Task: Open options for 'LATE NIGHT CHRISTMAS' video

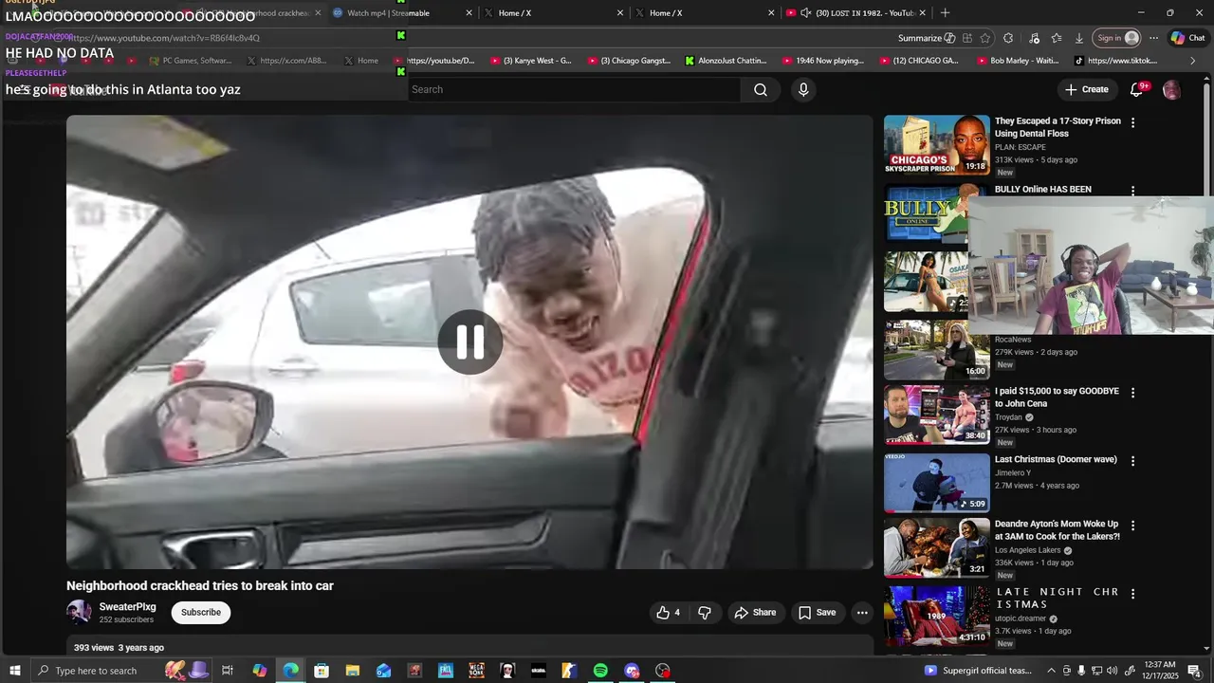Action: coord(1132,594)
